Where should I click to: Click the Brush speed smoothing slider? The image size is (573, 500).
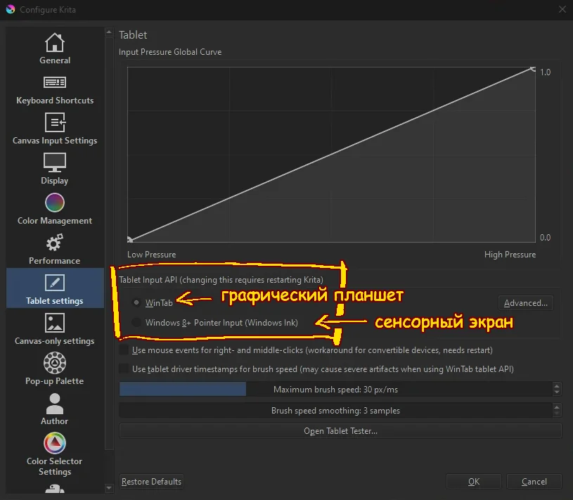[335, 411]
